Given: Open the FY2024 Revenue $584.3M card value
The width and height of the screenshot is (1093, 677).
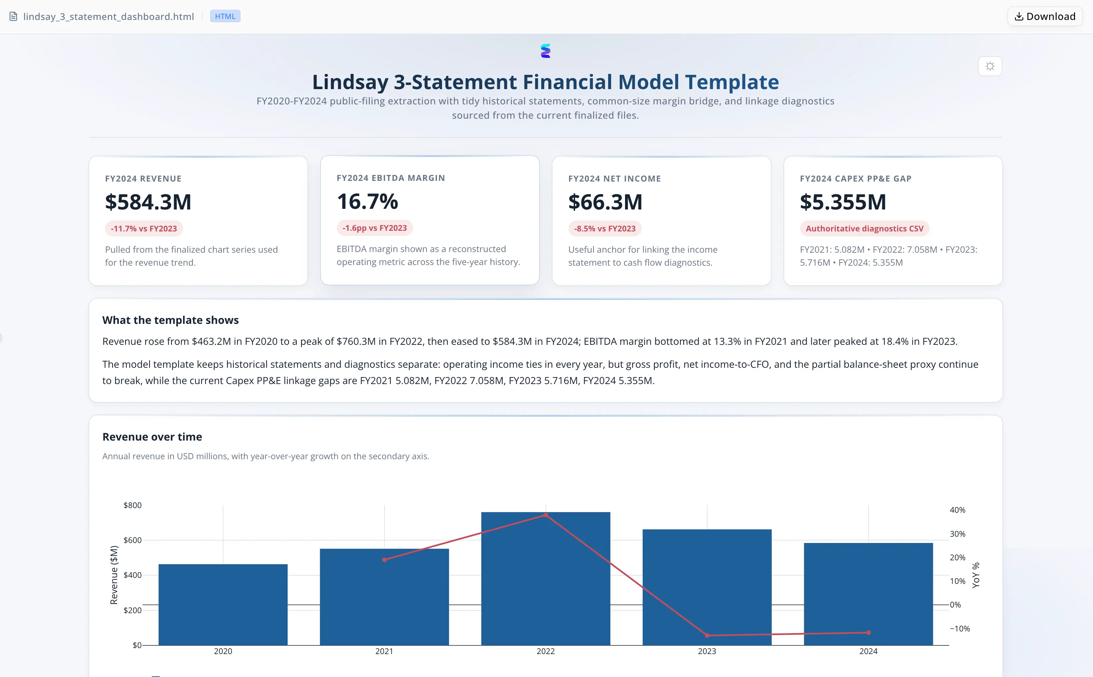Looking at the screenshot, I should [148, 202].
